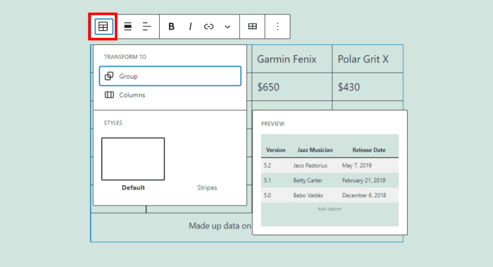
Task: Open the three-dot block options menu
Action: click(x=278, y=27)
